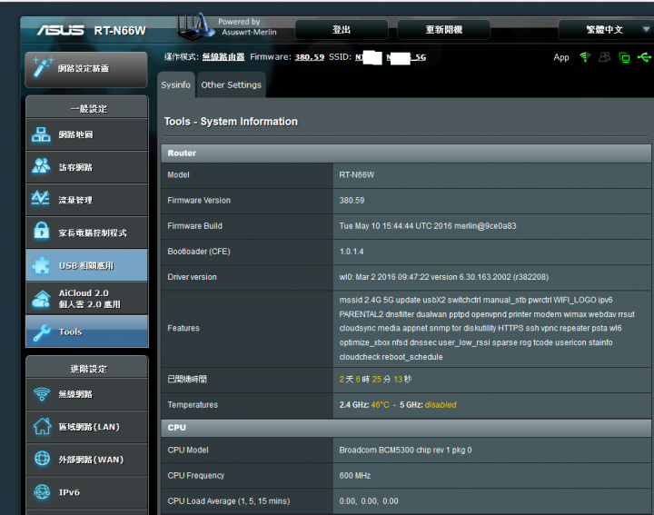Click the 600 MHz CPU frequency value
The image size is (654, 515).
[354, 475]
